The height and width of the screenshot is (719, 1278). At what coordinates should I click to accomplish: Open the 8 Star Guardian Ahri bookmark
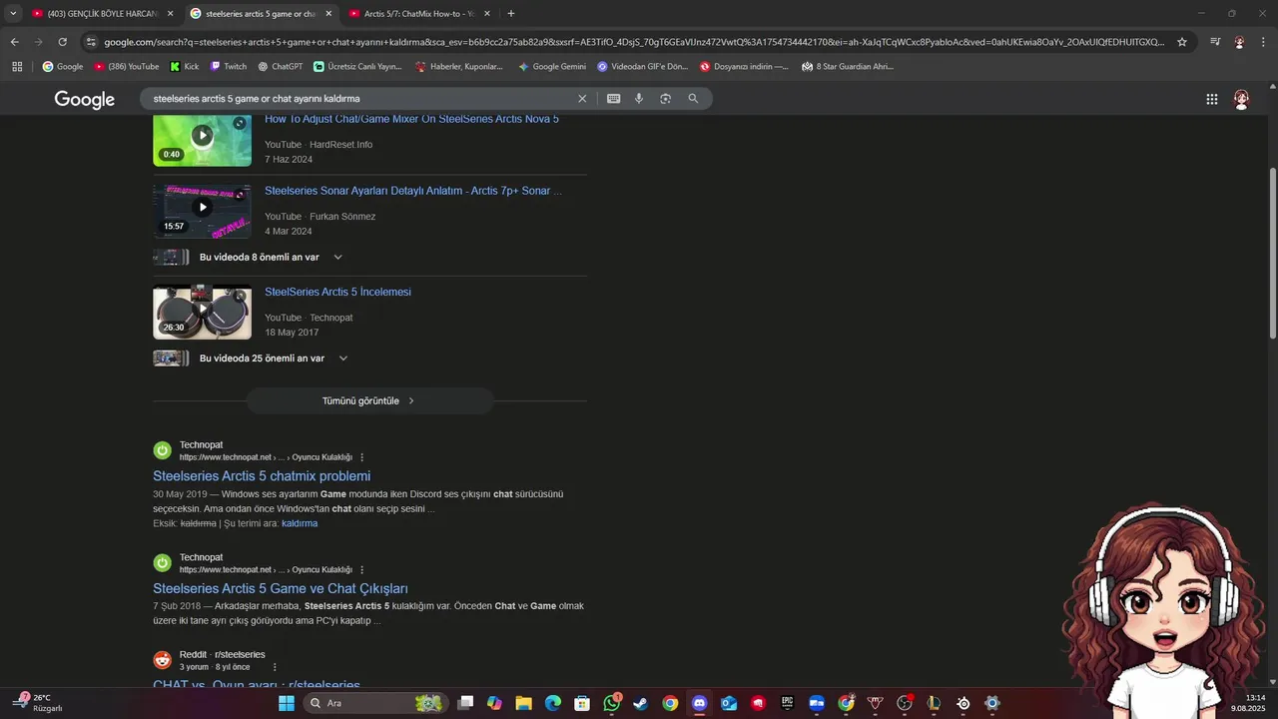pos(849,67)
